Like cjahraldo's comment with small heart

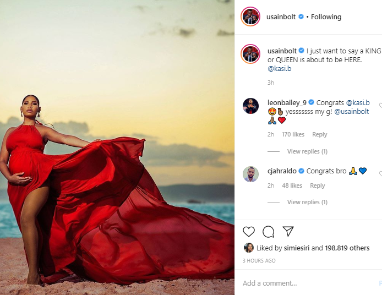(x=380, y=174)
